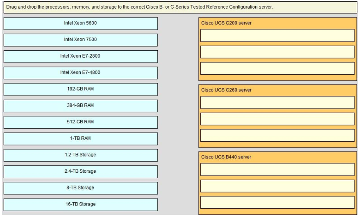Select the Intel Xeon 5600 item
The image size is (361, 221).
[x=81, y=23]
